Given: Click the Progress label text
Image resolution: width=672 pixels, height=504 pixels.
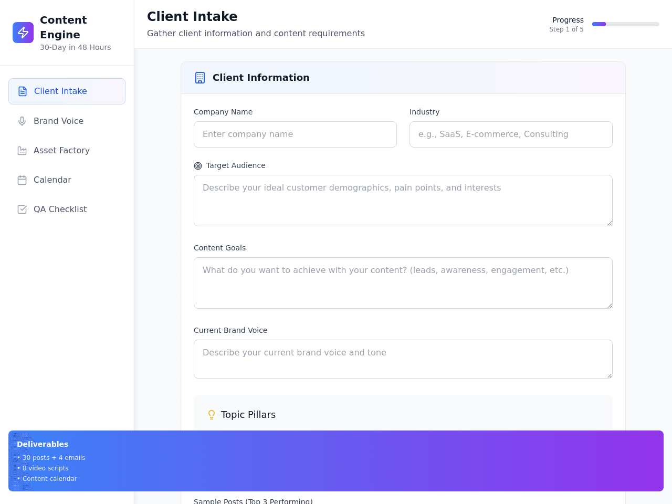Looking at the screenshot, I should tap(568, 20).
